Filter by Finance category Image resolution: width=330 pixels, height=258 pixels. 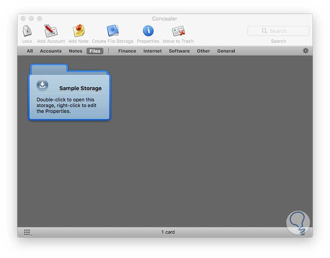click(x=127, y=51)
